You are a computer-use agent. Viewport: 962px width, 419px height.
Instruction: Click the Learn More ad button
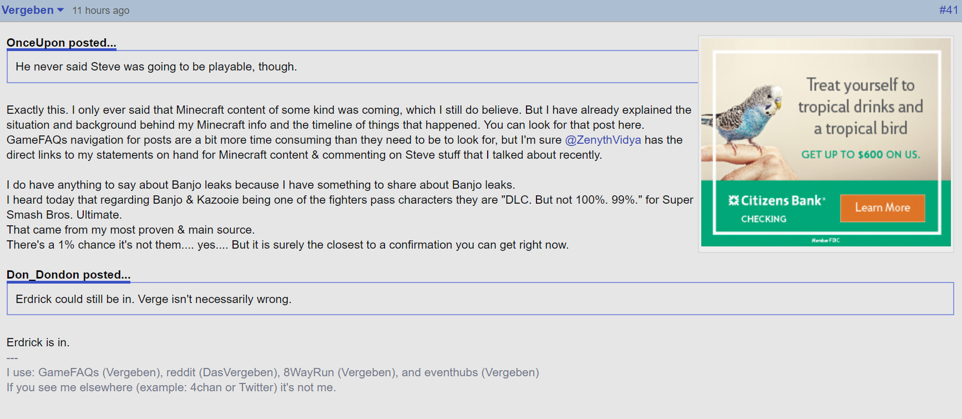(x=882, y=208)
